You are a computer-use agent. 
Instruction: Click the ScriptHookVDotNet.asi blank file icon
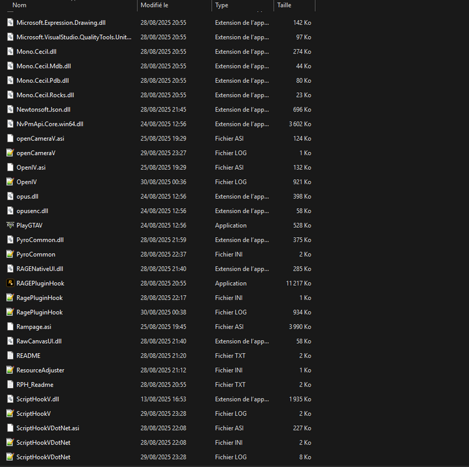(x=10, y=428)
